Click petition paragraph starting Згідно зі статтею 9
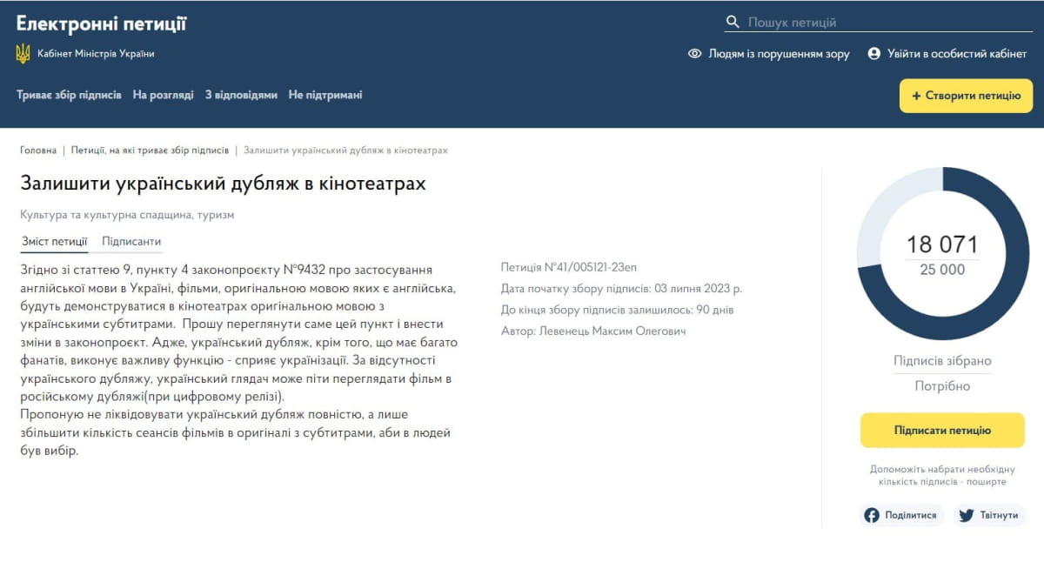Viewport: 1044px width, 582px height. point(239,333)
